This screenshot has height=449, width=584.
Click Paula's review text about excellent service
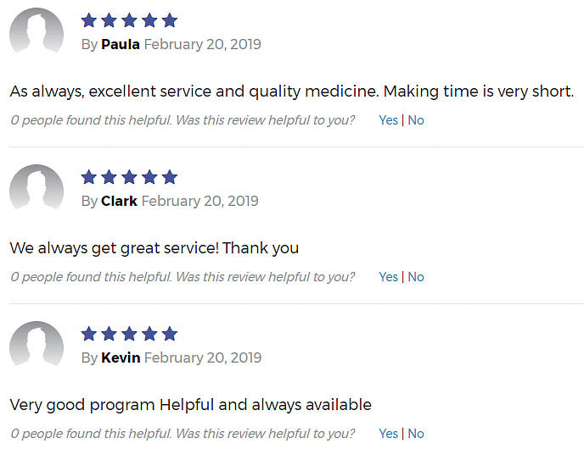292,91
